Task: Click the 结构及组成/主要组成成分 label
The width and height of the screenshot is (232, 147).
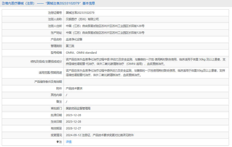Action: pyautogui.click(x=46, y=61)
